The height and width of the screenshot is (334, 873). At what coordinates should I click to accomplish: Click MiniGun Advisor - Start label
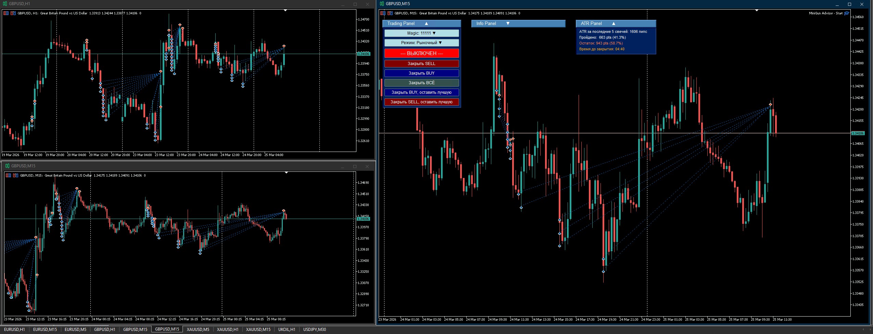tap(826, 13)
